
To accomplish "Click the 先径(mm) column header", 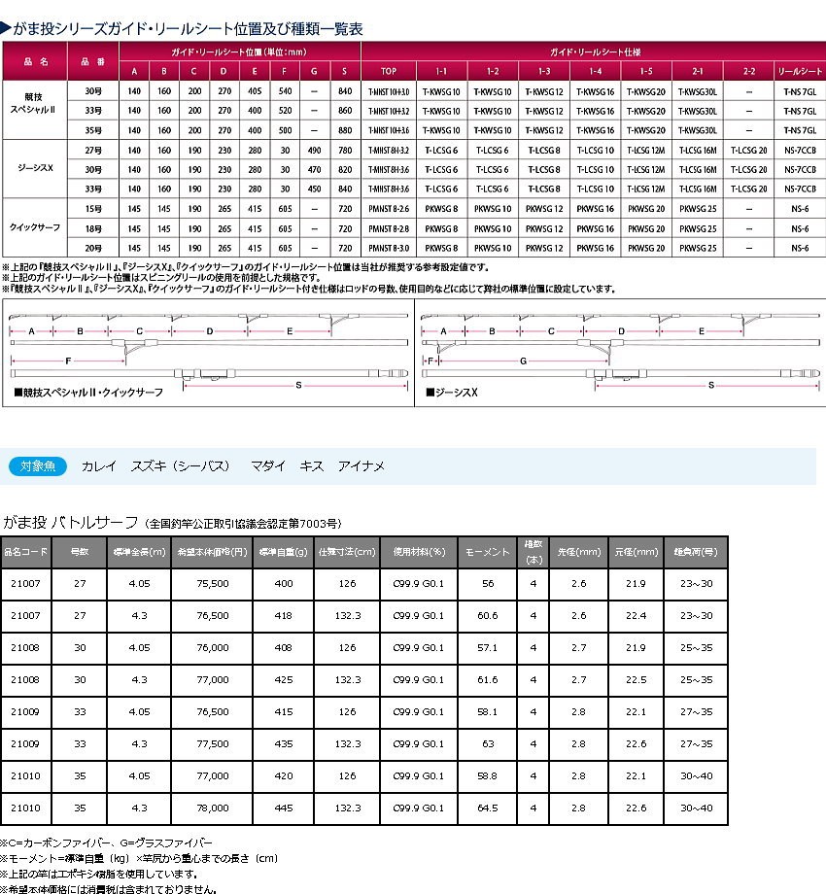I will point(579,552).
